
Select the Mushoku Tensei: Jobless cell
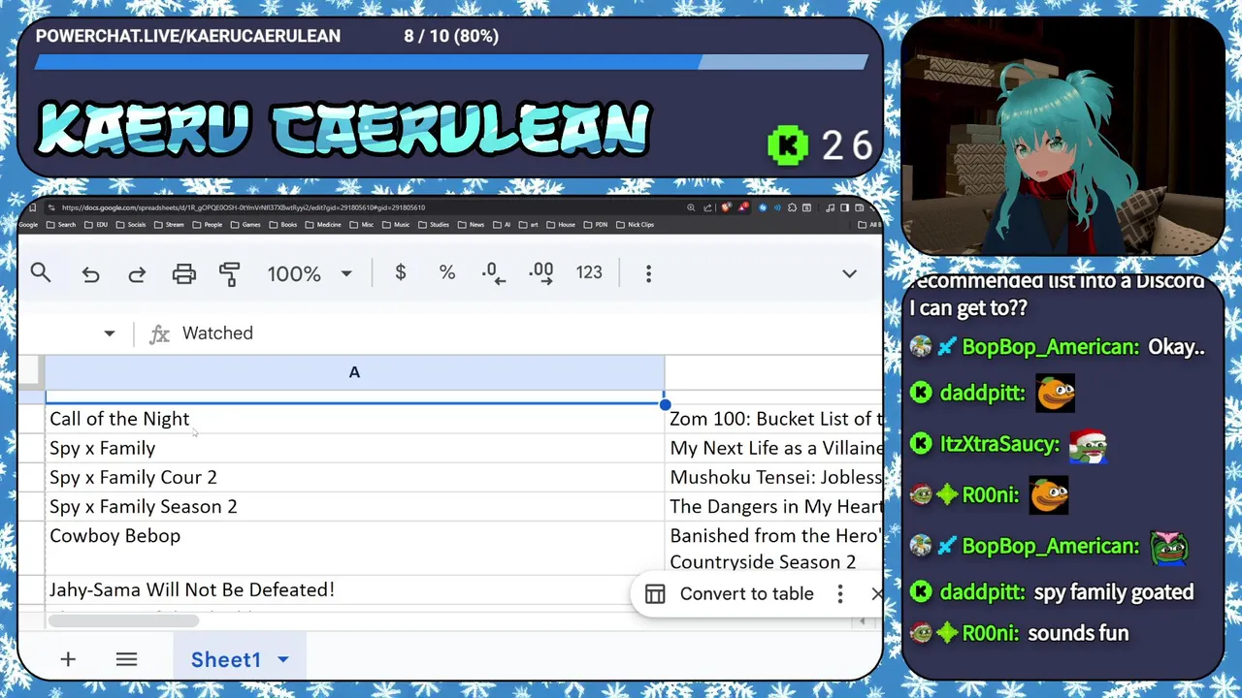click(x=774, y=477)
